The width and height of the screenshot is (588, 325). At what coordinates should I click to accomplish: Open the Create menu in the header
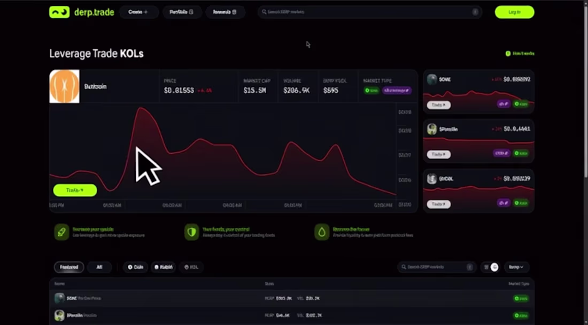coord(138,12)
